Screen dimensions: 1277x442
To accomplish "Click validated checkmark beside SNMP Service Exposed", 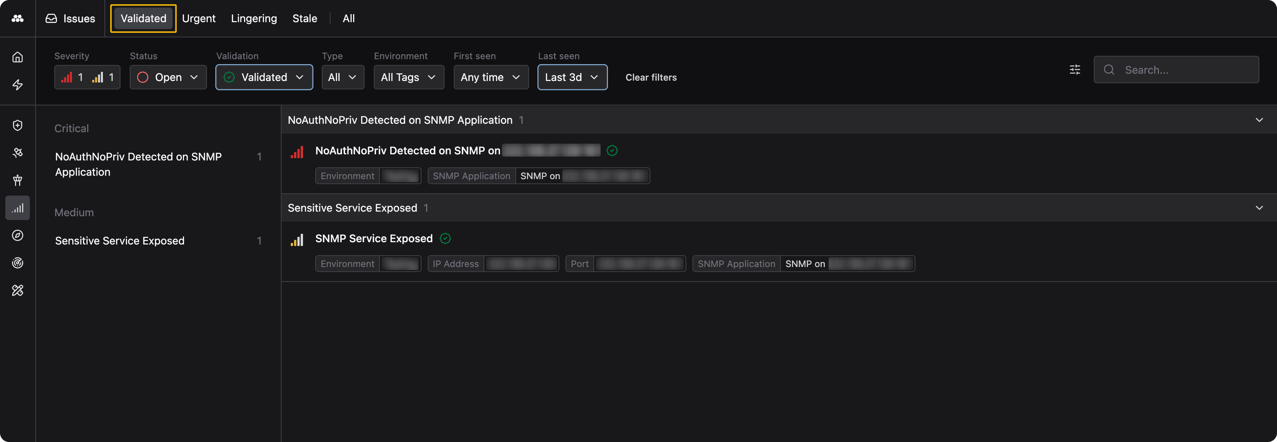I will (445, 238).
